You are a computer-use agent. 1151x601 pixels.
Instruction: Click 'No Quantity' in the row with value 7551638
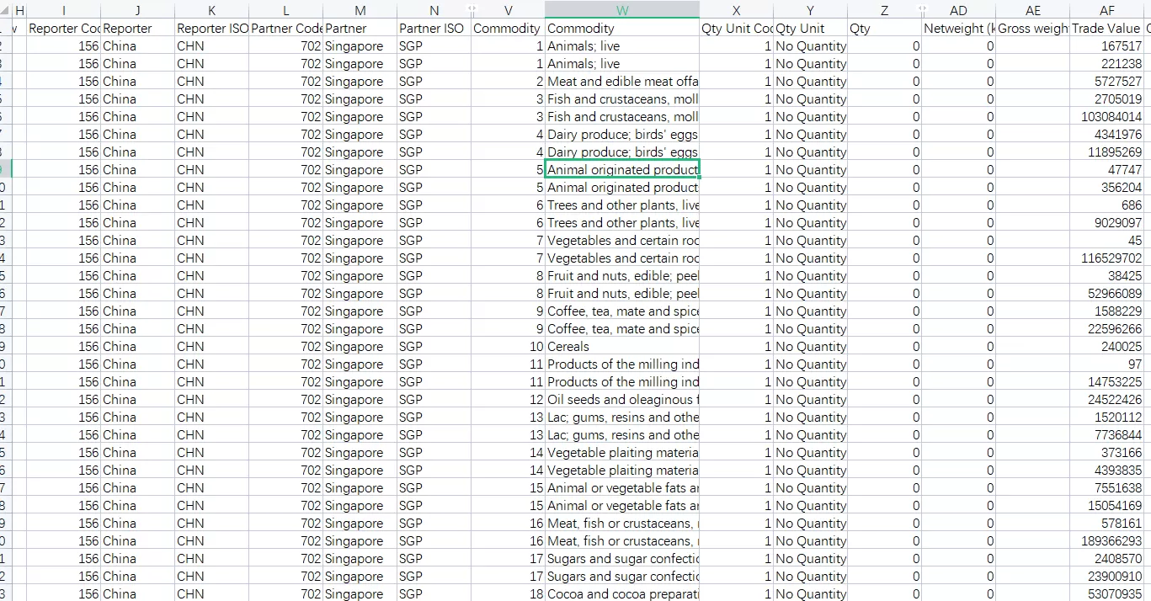[x=810, y=487]
